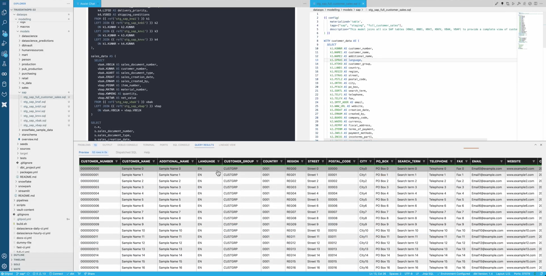Click Gitpod in status bar
This screenshot has height=276, width=546.
(x=7, y=274)
